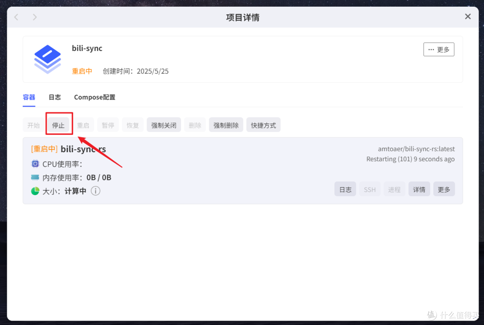Click the memory usage icon

point(35,177)
